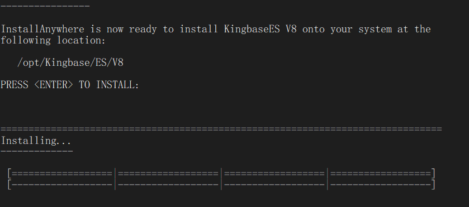Select the "following location:" text

pos(53,40)
